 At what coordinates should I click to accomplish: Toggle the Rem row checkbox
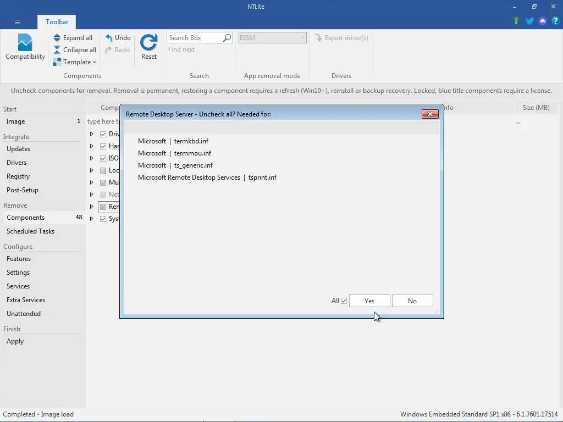[103, 207]
